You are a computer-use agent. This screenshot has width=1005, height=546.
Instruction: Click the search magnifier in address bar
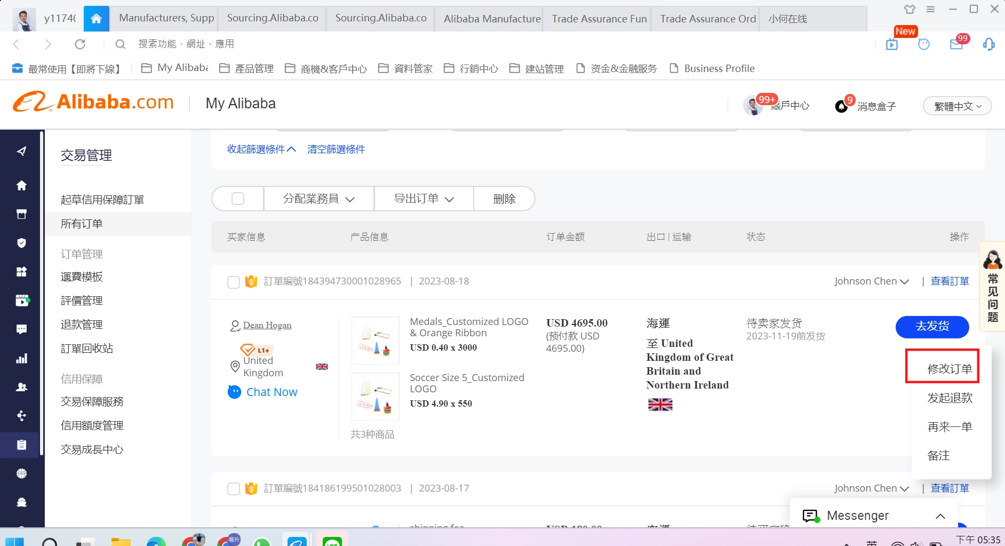121,44
